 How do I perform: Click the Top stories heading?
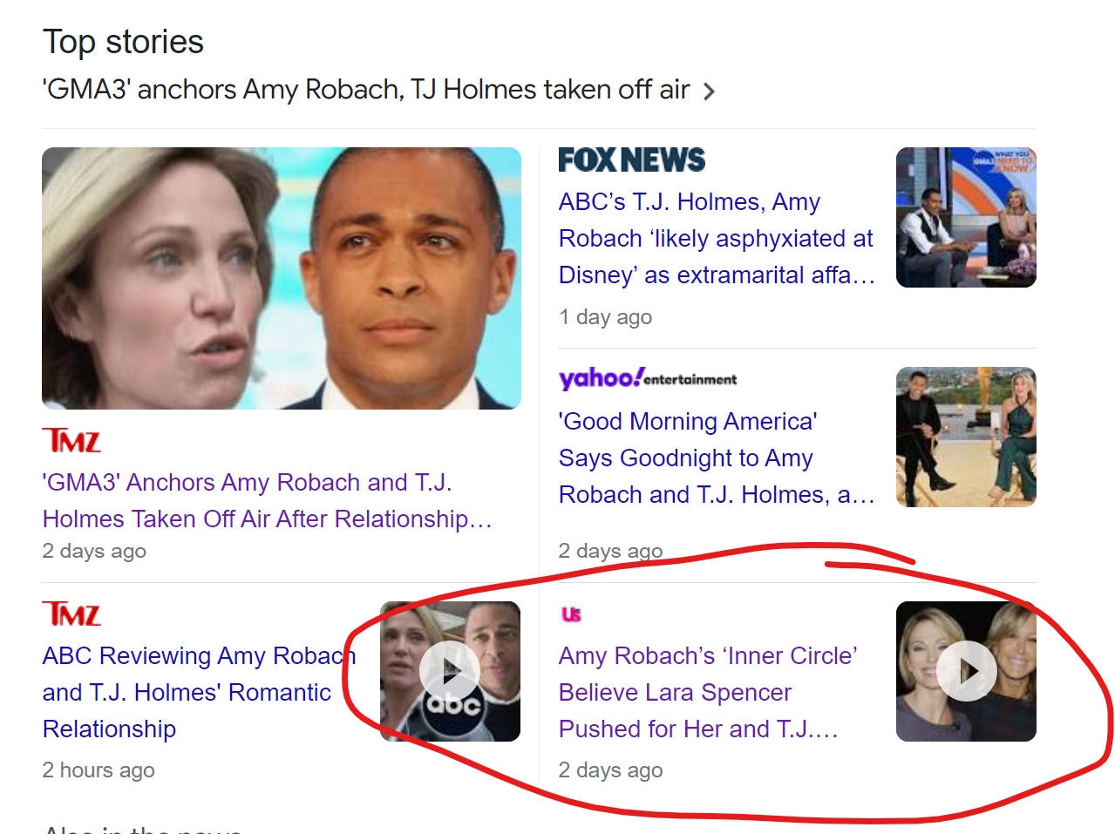123,42
